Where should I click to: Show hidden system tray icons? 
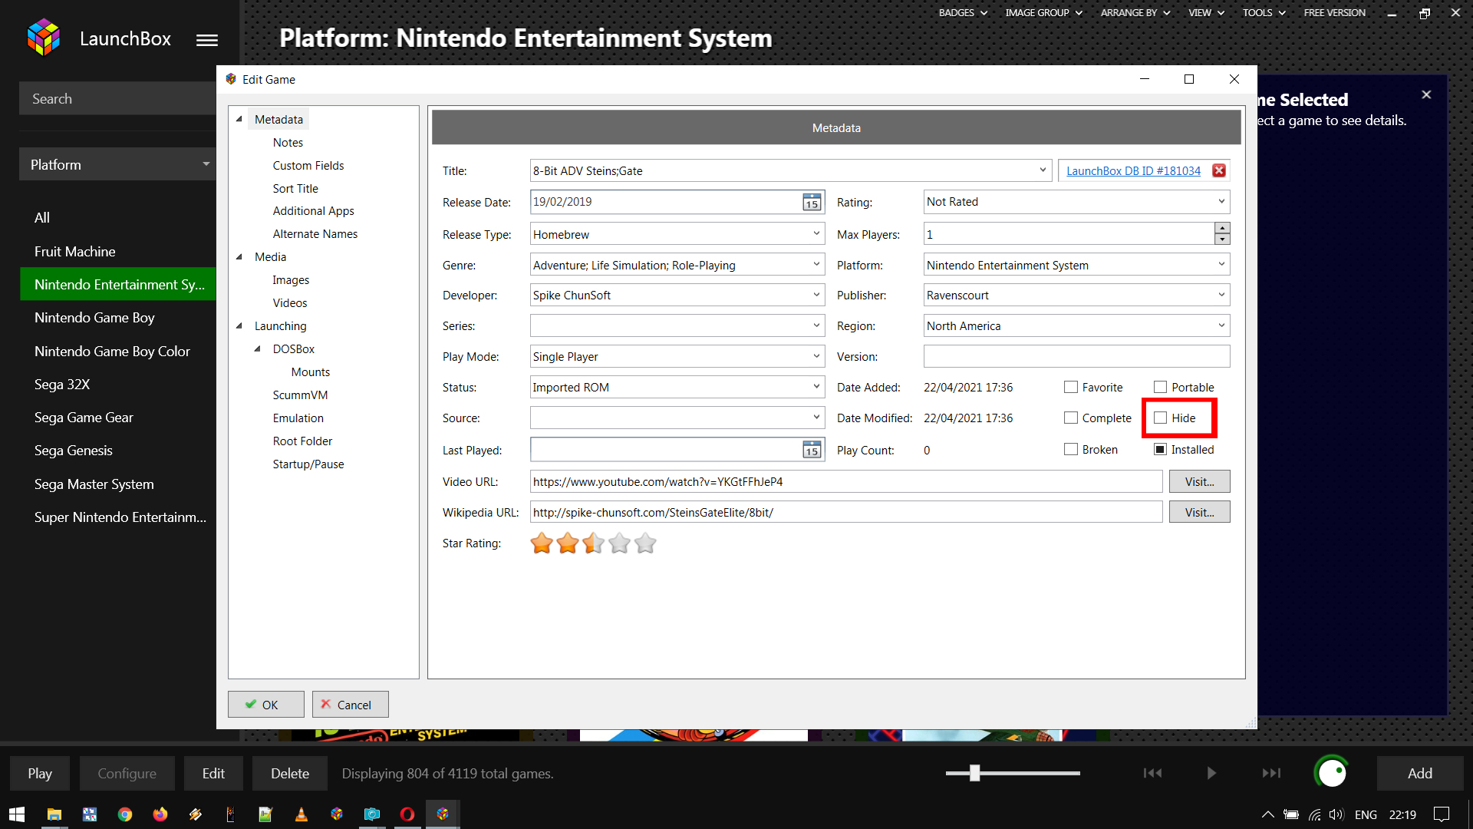(x=1267, y=814)
